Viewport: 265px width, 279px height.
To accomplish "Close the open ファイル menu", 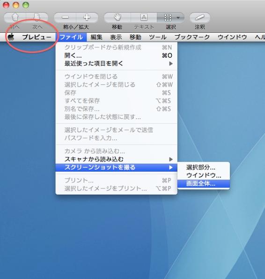I will (x=71, y=37).
